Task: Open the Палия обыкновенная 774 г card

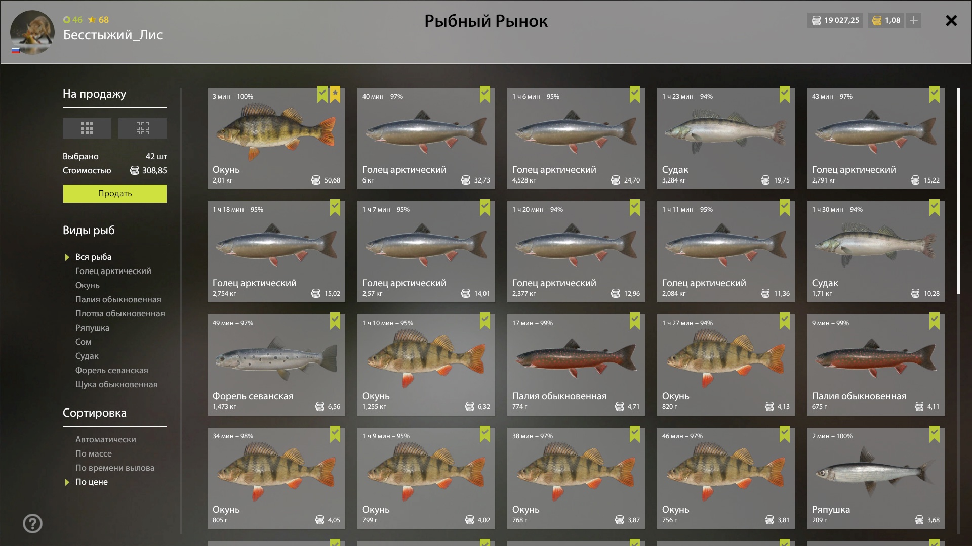Action: 576,365
